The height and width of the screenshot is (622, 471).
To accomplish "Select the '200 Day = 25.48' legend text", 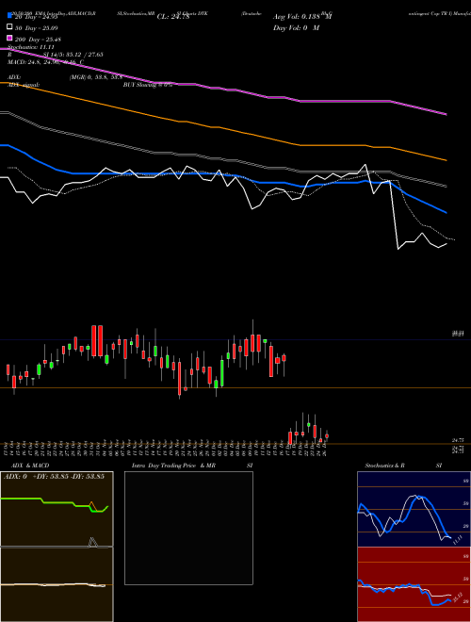I will tap(38, 40).
